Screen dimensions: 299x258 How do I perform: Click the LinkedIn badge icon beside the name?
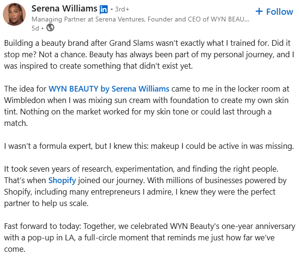coord(103,9)
